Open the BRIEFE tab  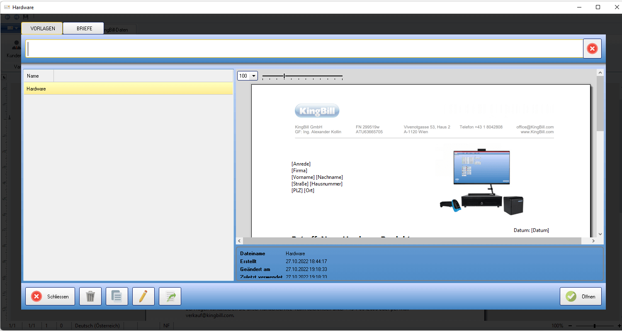[x=84, y=29]
